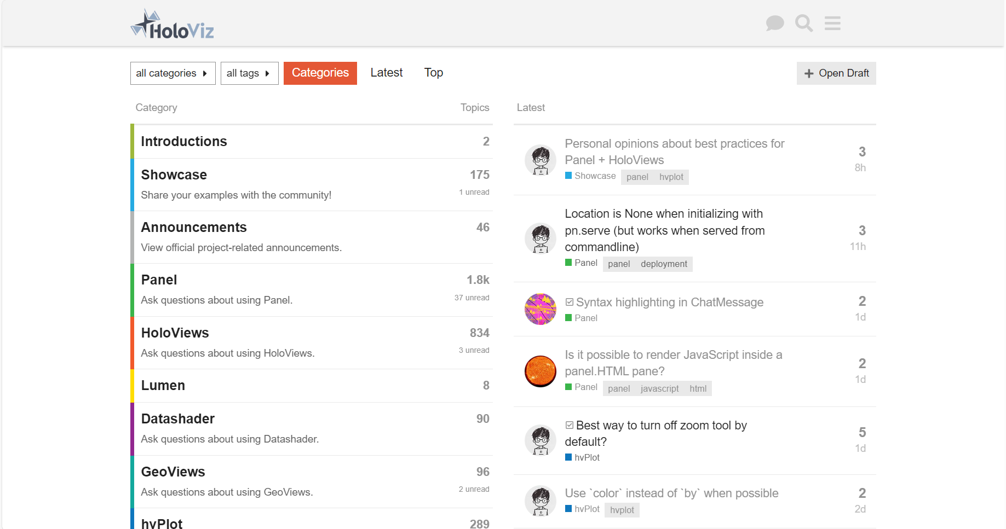Image resolution: width=1006 pixels, height=529 pixels.
Task: Open the search magnifier icon
Action: [804, 24]
